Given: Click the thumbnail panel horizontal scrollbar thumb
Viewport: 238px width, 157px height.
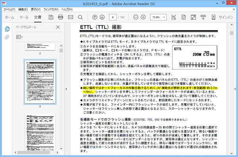Looking at the screenshot, I should tap(34, 152).
